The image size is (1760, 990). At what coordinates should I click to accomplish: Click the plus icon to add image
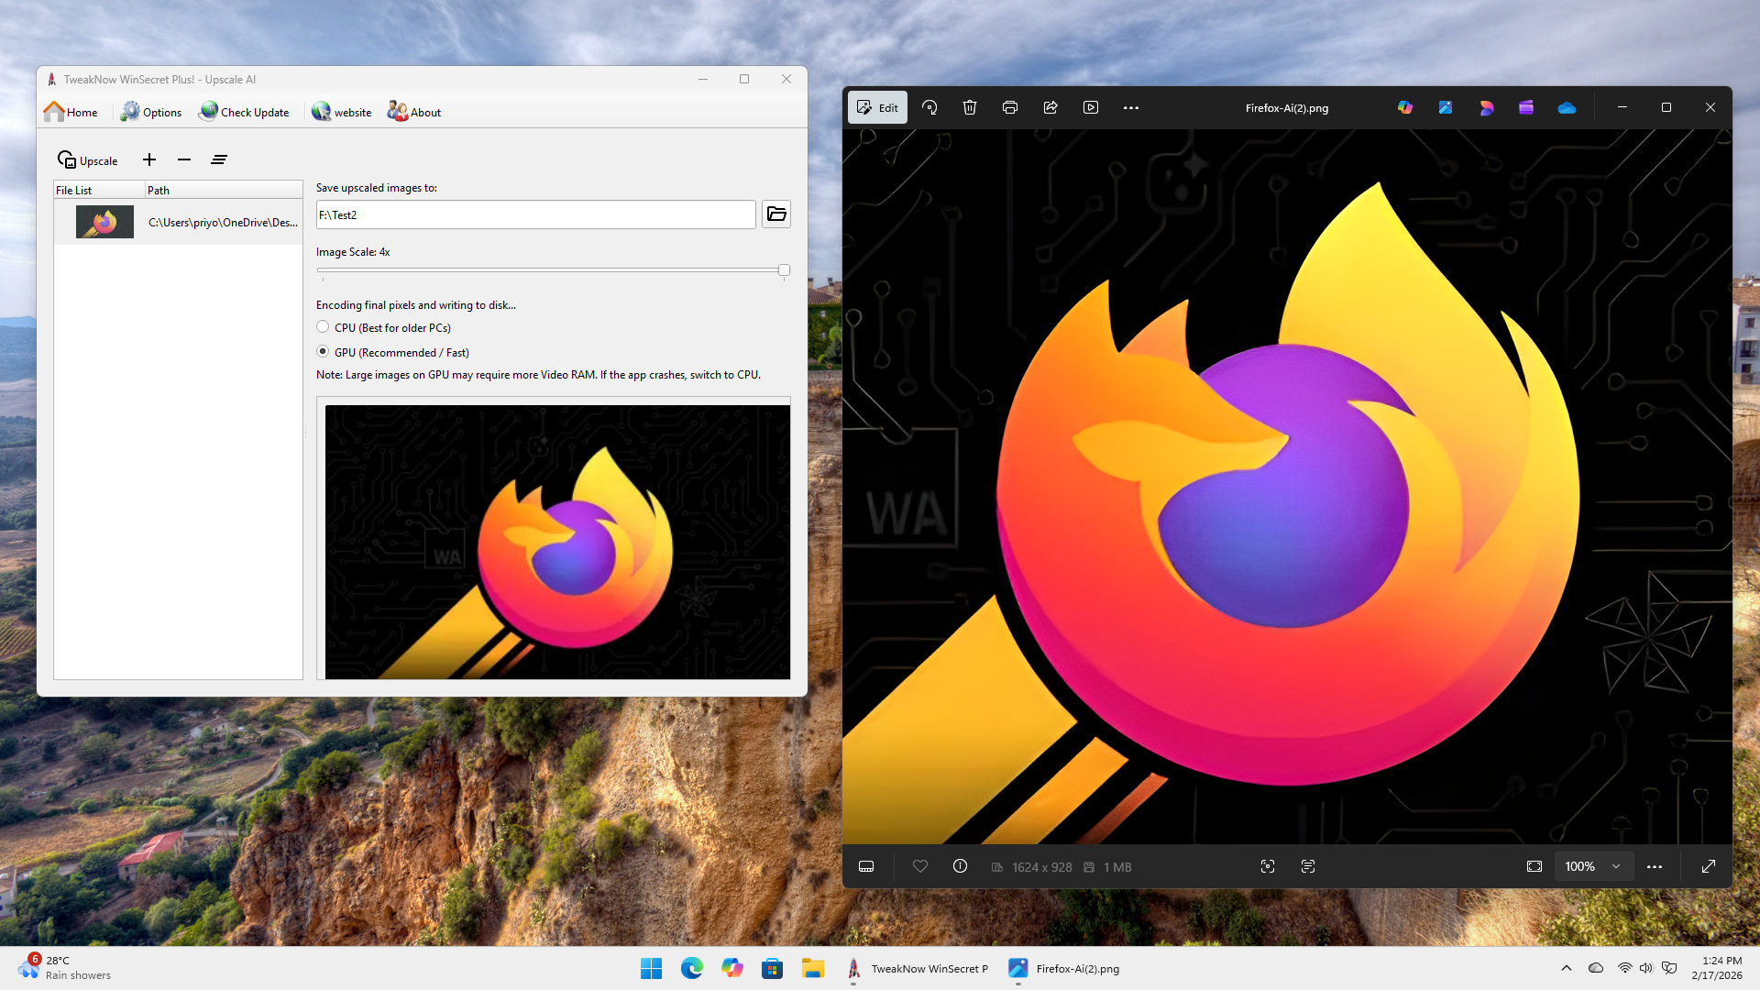tap(149, 159)
